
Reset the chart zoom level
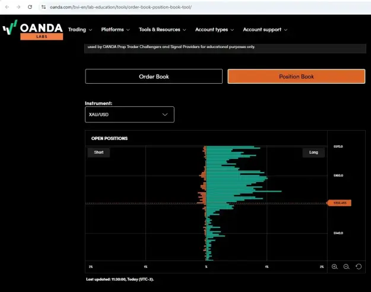[359, 266]
